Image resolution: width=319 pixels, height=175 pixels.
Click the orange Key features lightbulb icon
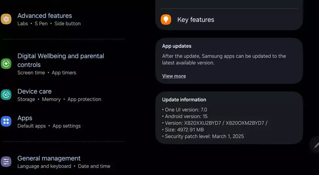click(166, 20)
